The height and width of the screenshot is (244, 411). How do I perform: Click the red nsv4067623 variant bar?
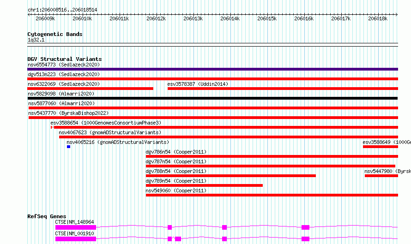[x=229, y=137]
